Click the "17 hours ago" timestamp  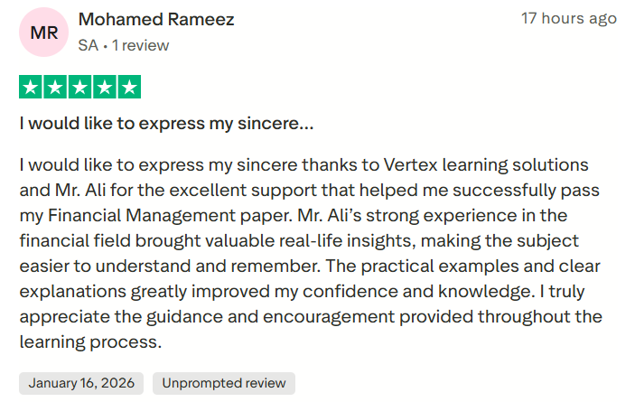coord(568,18)
